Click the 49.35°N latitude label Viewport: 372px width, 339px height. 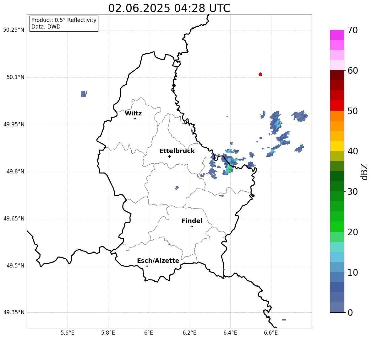(x=14, y=312)
